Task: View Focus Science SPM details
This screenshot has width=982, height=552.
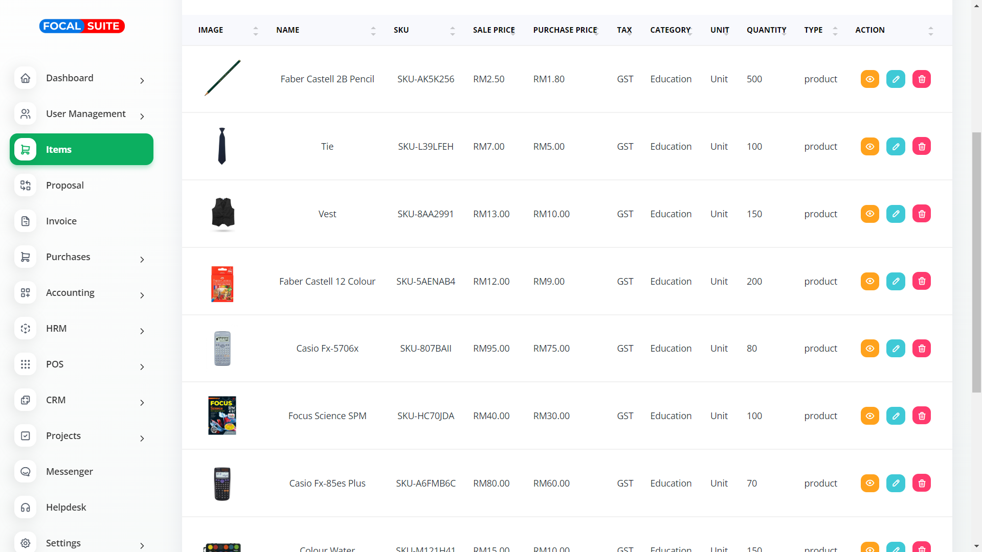Action: point(869,416)
